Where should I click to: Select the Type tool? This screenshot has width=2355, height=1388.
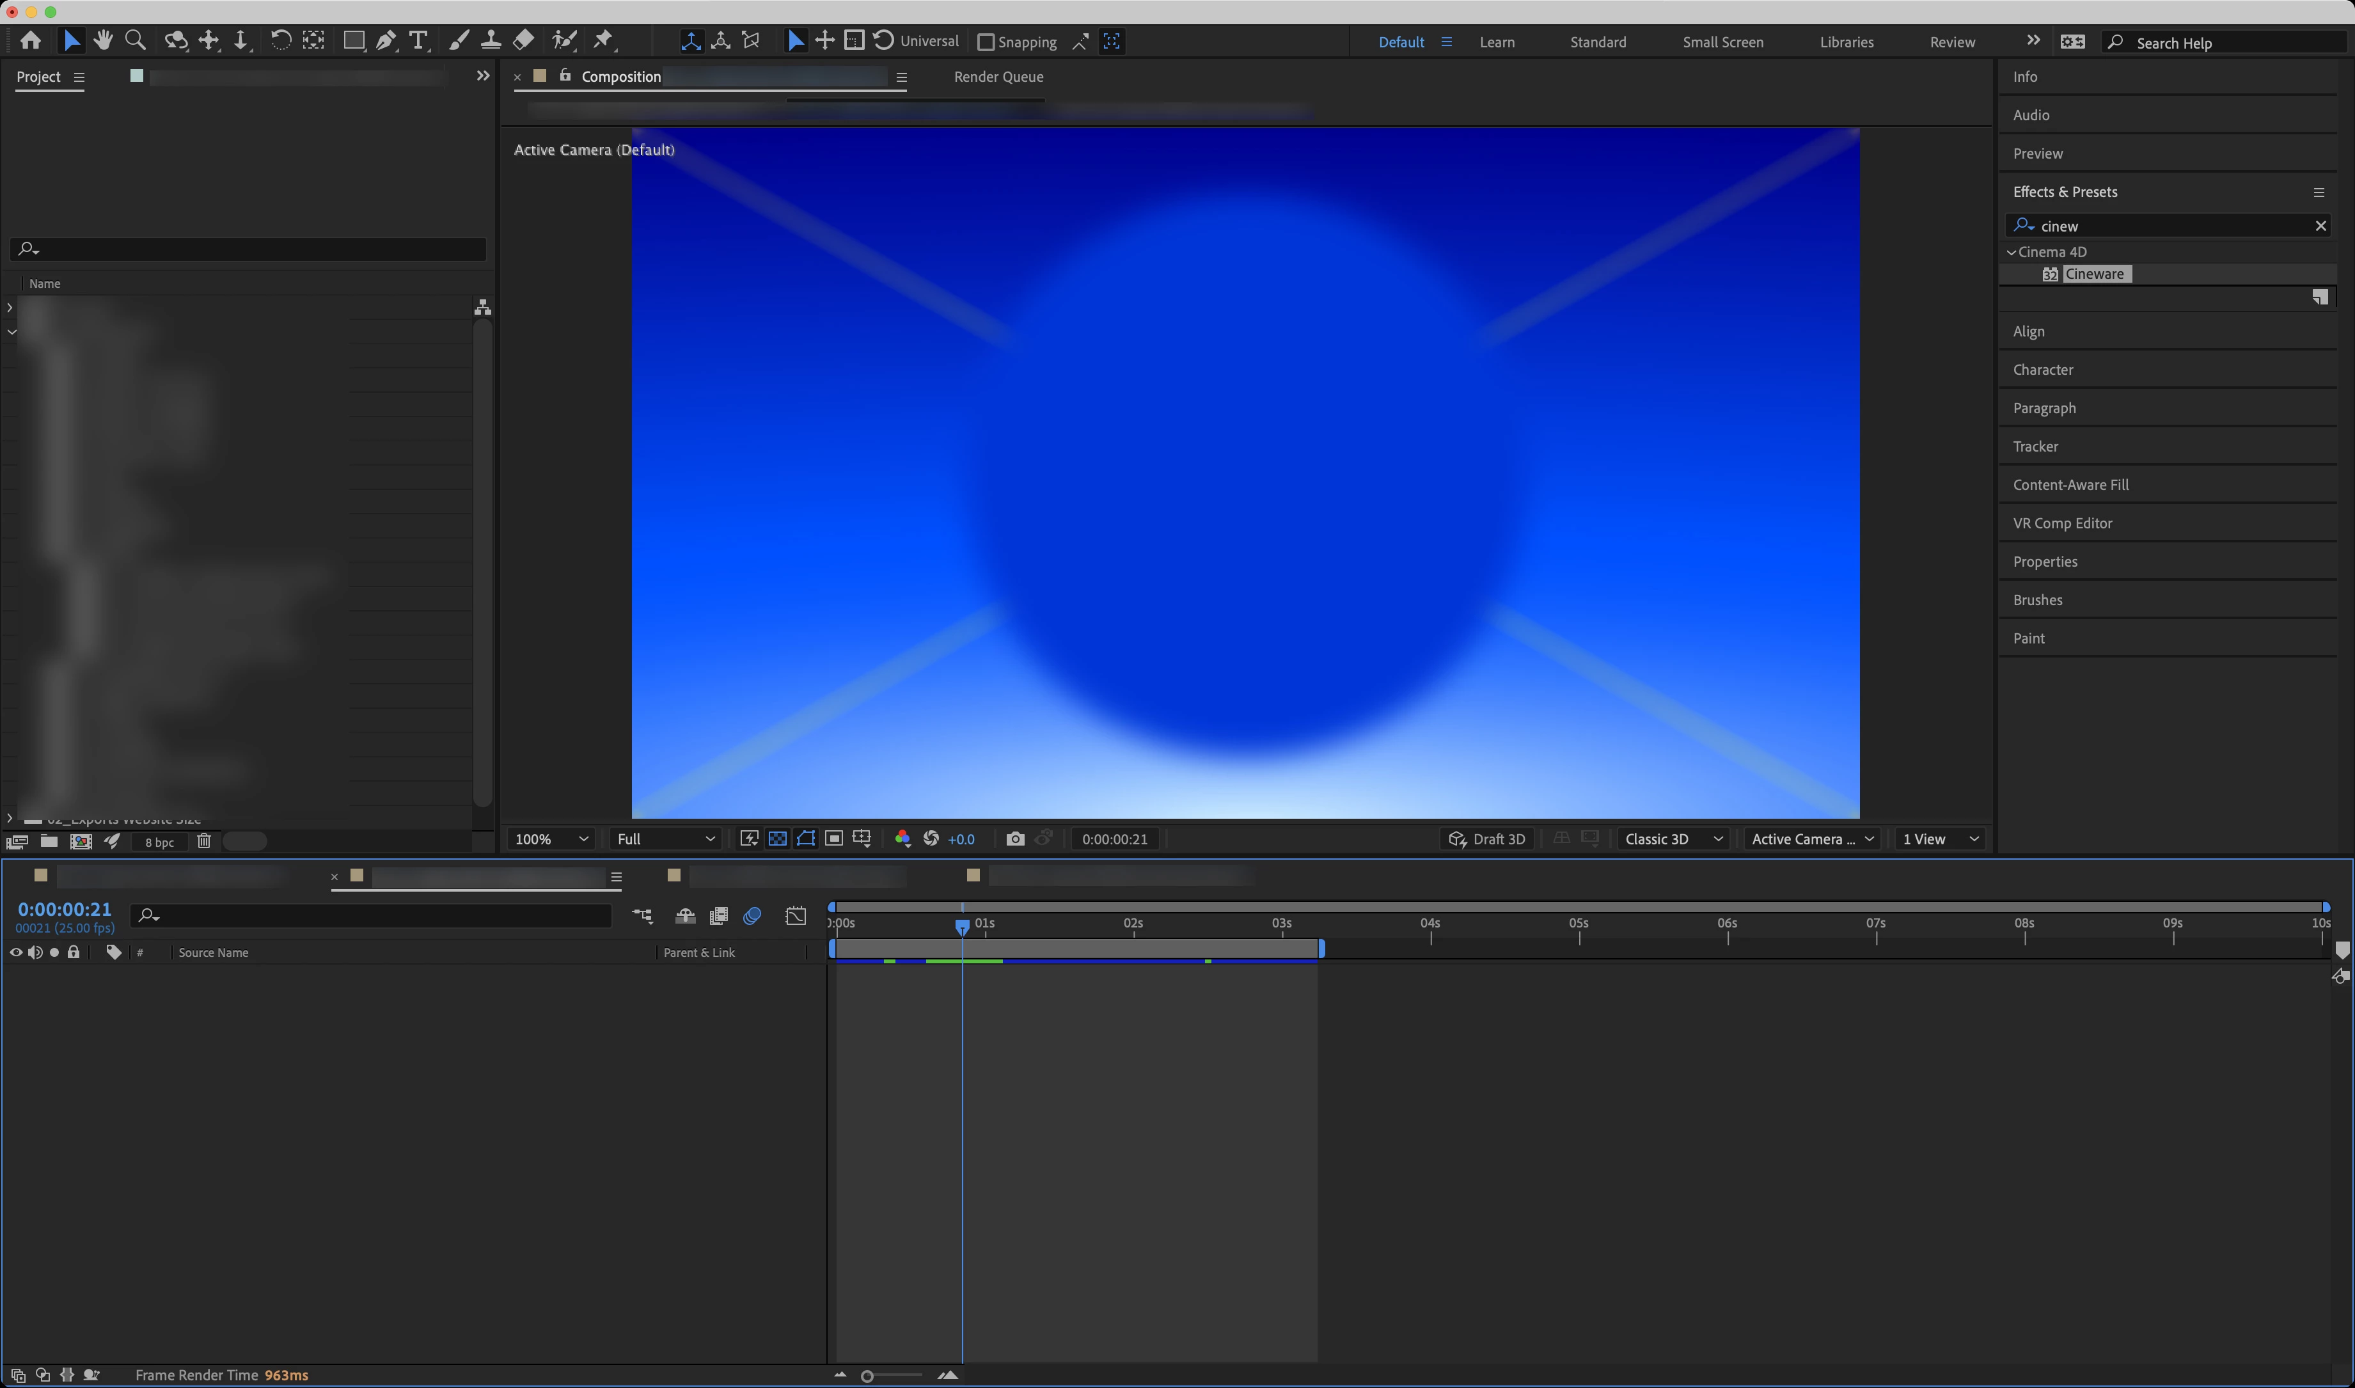click(x=418, y=40)
